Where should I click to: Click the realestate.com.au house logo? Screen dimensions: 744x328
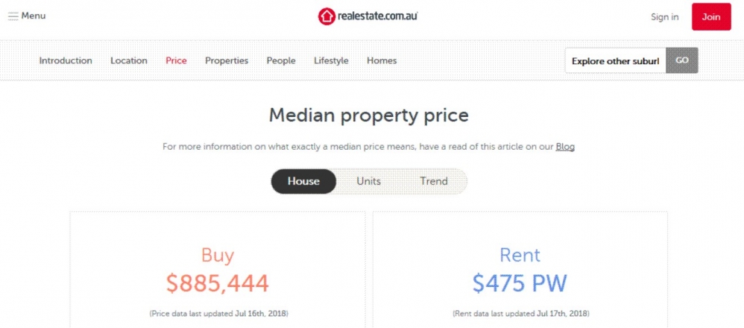(x=327, y=16)
